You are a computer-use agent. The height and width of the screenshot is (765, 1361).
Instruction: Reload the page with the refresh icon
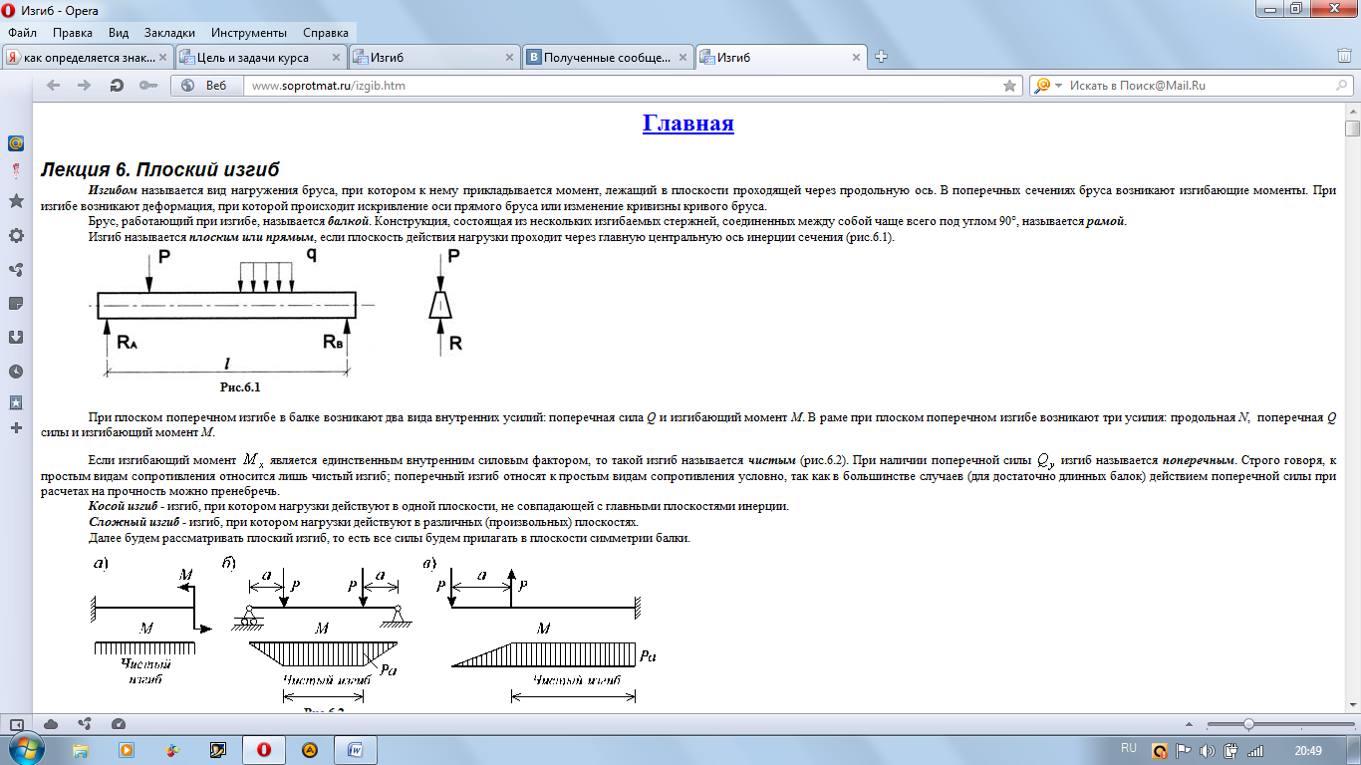tap(117, 86)
